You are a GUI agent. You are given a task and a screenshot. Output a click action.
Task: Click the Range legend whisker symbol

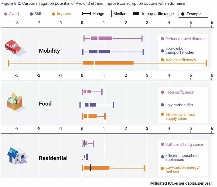click(x=86, y=13)
